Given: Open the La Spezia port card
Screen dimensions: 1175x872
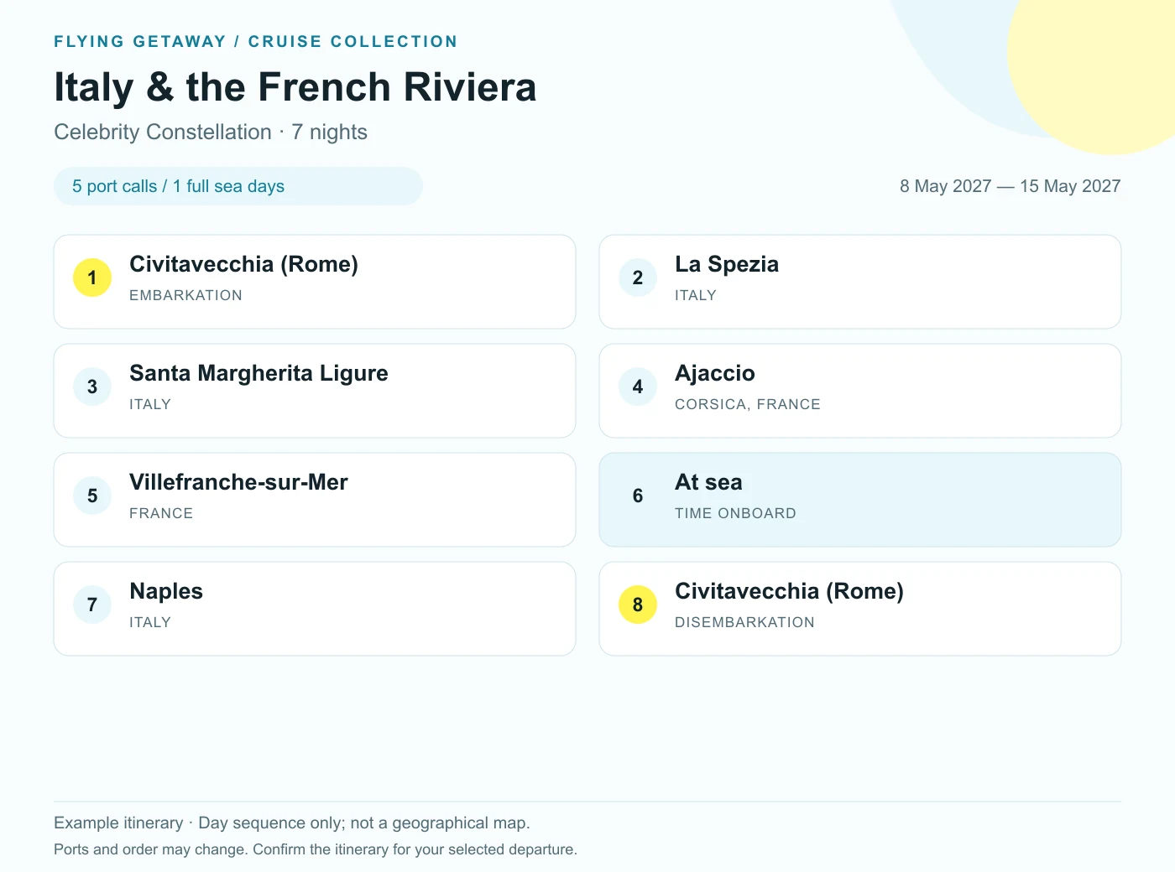Looking at the screenshot, I should [x=860, y=282].
